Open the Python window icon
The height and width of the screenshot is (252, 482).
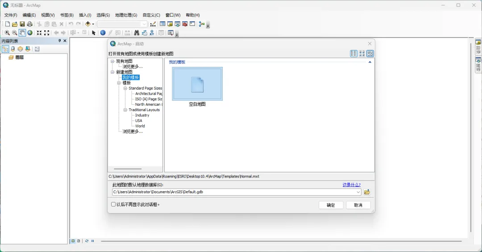[192, 24]
